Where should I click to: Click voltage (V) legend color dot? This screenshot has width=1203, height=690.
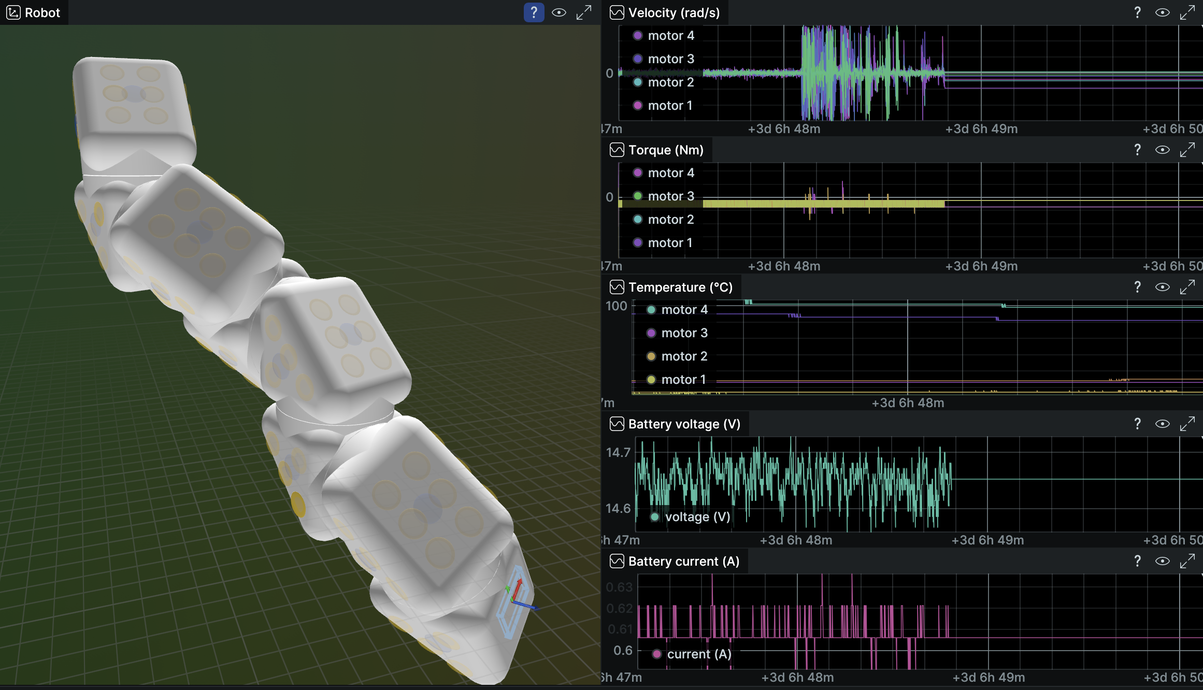(655, 517)
